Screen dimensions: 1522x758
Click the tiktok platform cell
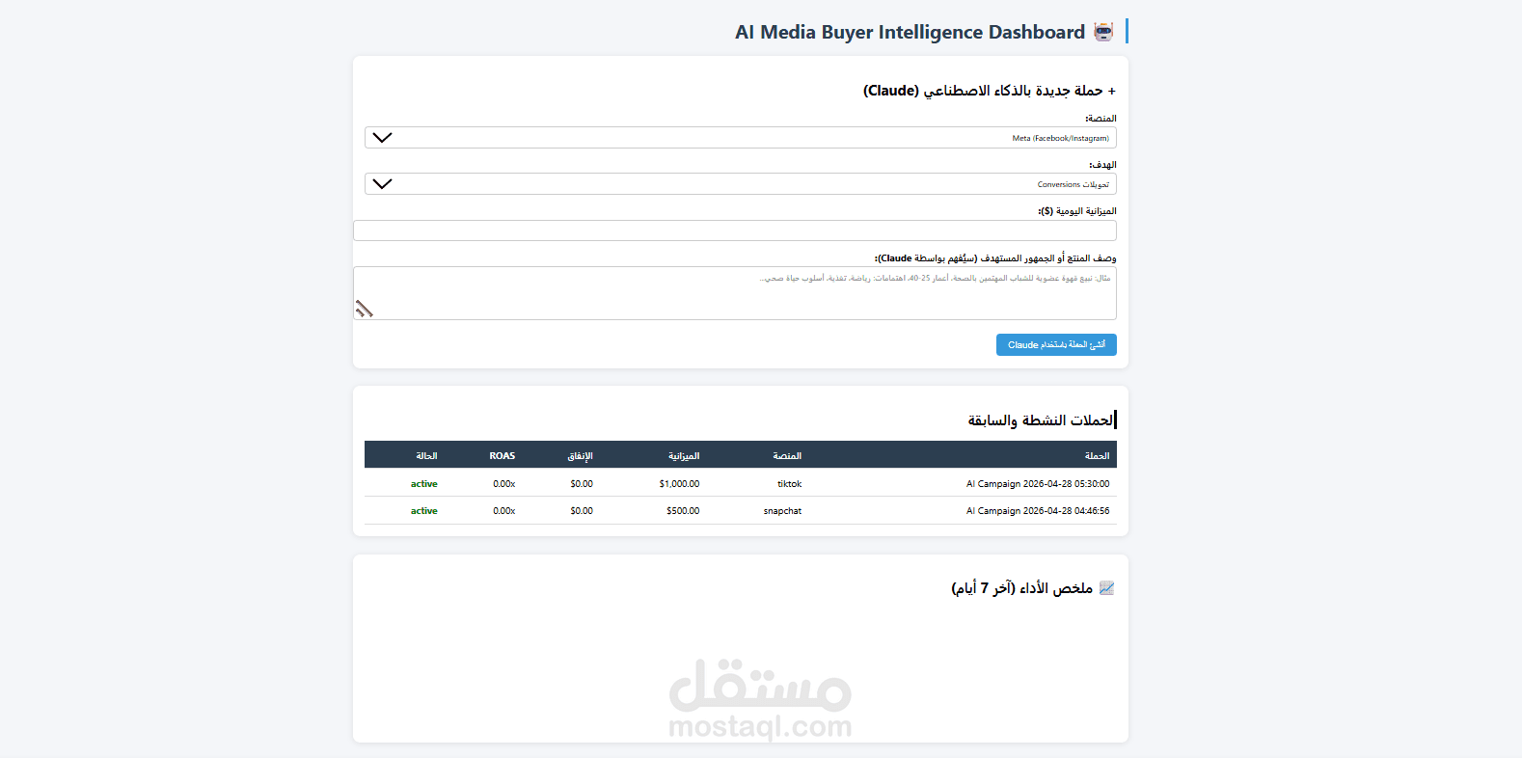coord(790,484)
